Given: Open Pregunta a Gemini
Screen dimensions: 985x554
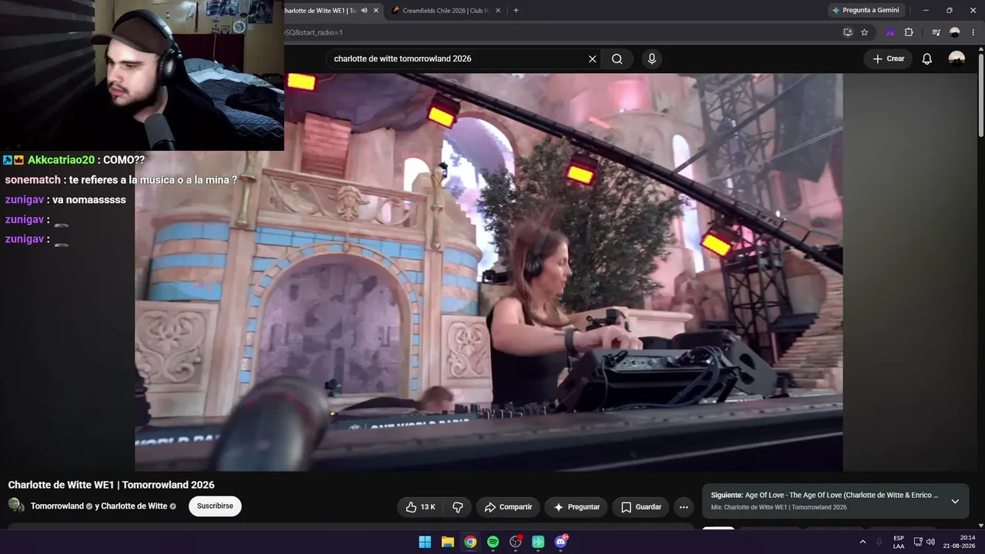Looking at the screenshot, I should (x=866, y=10).
